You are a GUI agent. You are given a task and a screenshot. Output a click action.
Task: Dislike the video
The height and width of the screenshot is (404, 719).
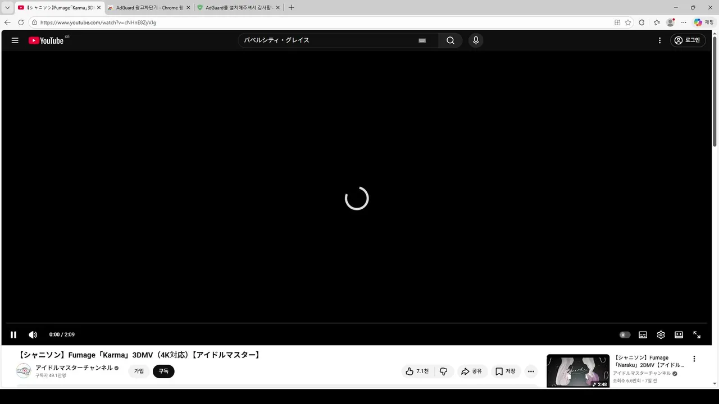[x=444, y=371]
